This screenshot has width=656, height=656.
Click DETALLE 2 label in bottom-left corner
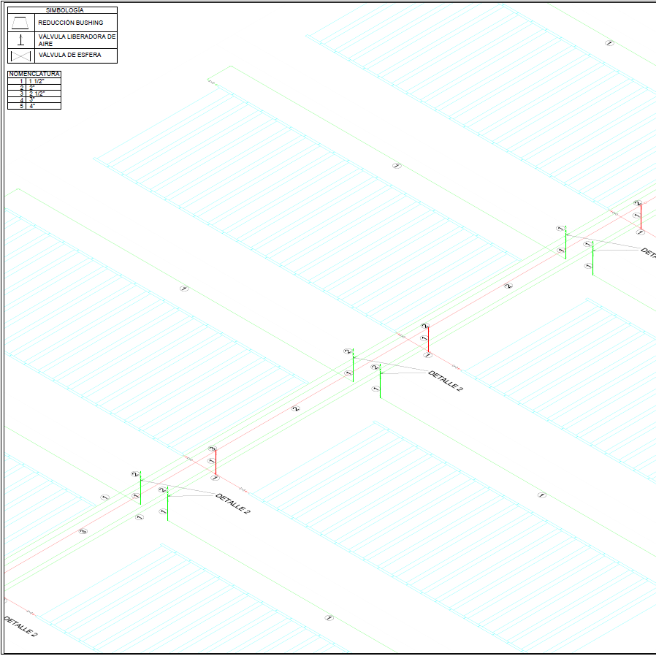20,627
